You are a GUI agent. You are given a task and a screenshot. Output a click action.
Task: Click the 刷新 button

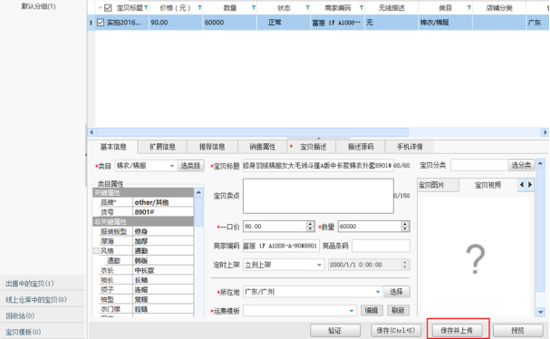click(398, 310)
